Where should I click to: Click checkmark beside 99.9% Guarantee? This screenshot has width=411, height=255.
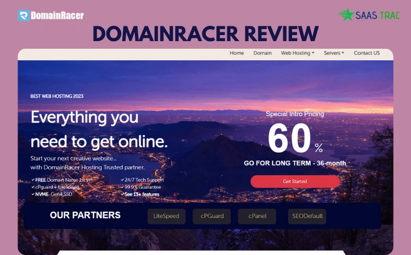click(x=122, y=187)
